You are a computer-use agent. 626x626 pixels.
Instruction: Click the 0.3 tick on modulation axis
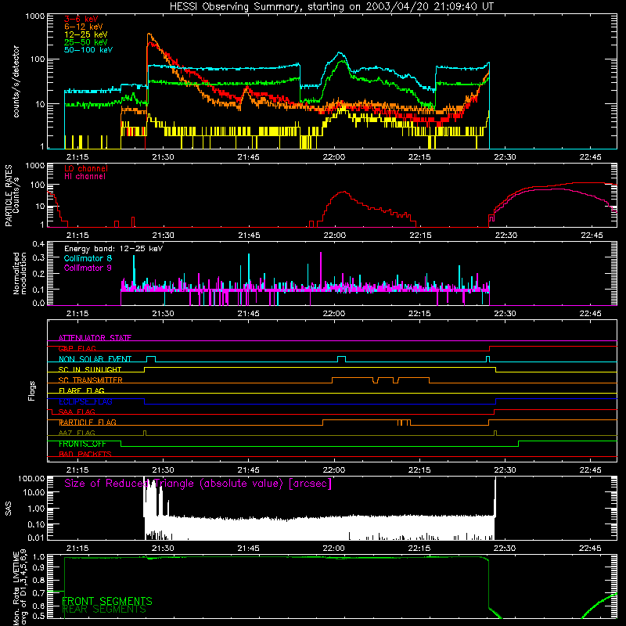[38, 257]
